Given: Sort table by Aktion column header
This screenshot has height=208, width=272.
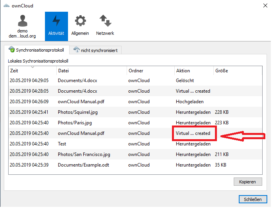Looking at the screenshot, I should point(194,71).
